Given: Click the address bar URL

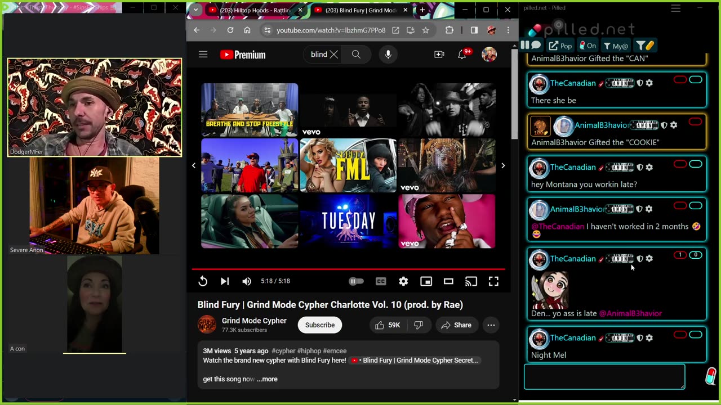Looking at the screenshot, I should pos(331,30).
